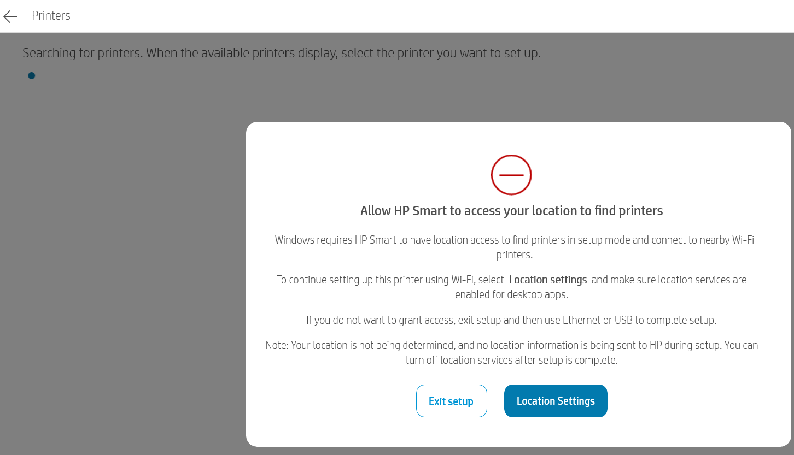
Task: Click the bold 'Location settings' text in paragraph
Action: (x=547, y=280)
